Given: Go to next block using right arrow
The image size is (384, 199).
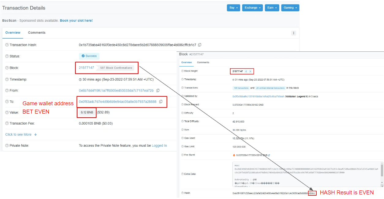Looking at the screenshot, I should [x=250, y=71].
